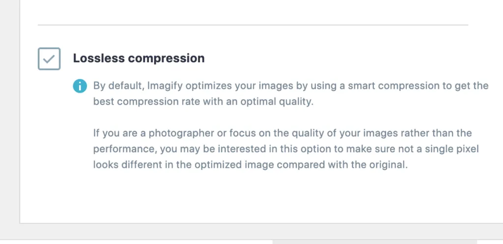Click the gray scrollbar segment at the bottom
Screen dimensions: 503x244
coord(375,242)
